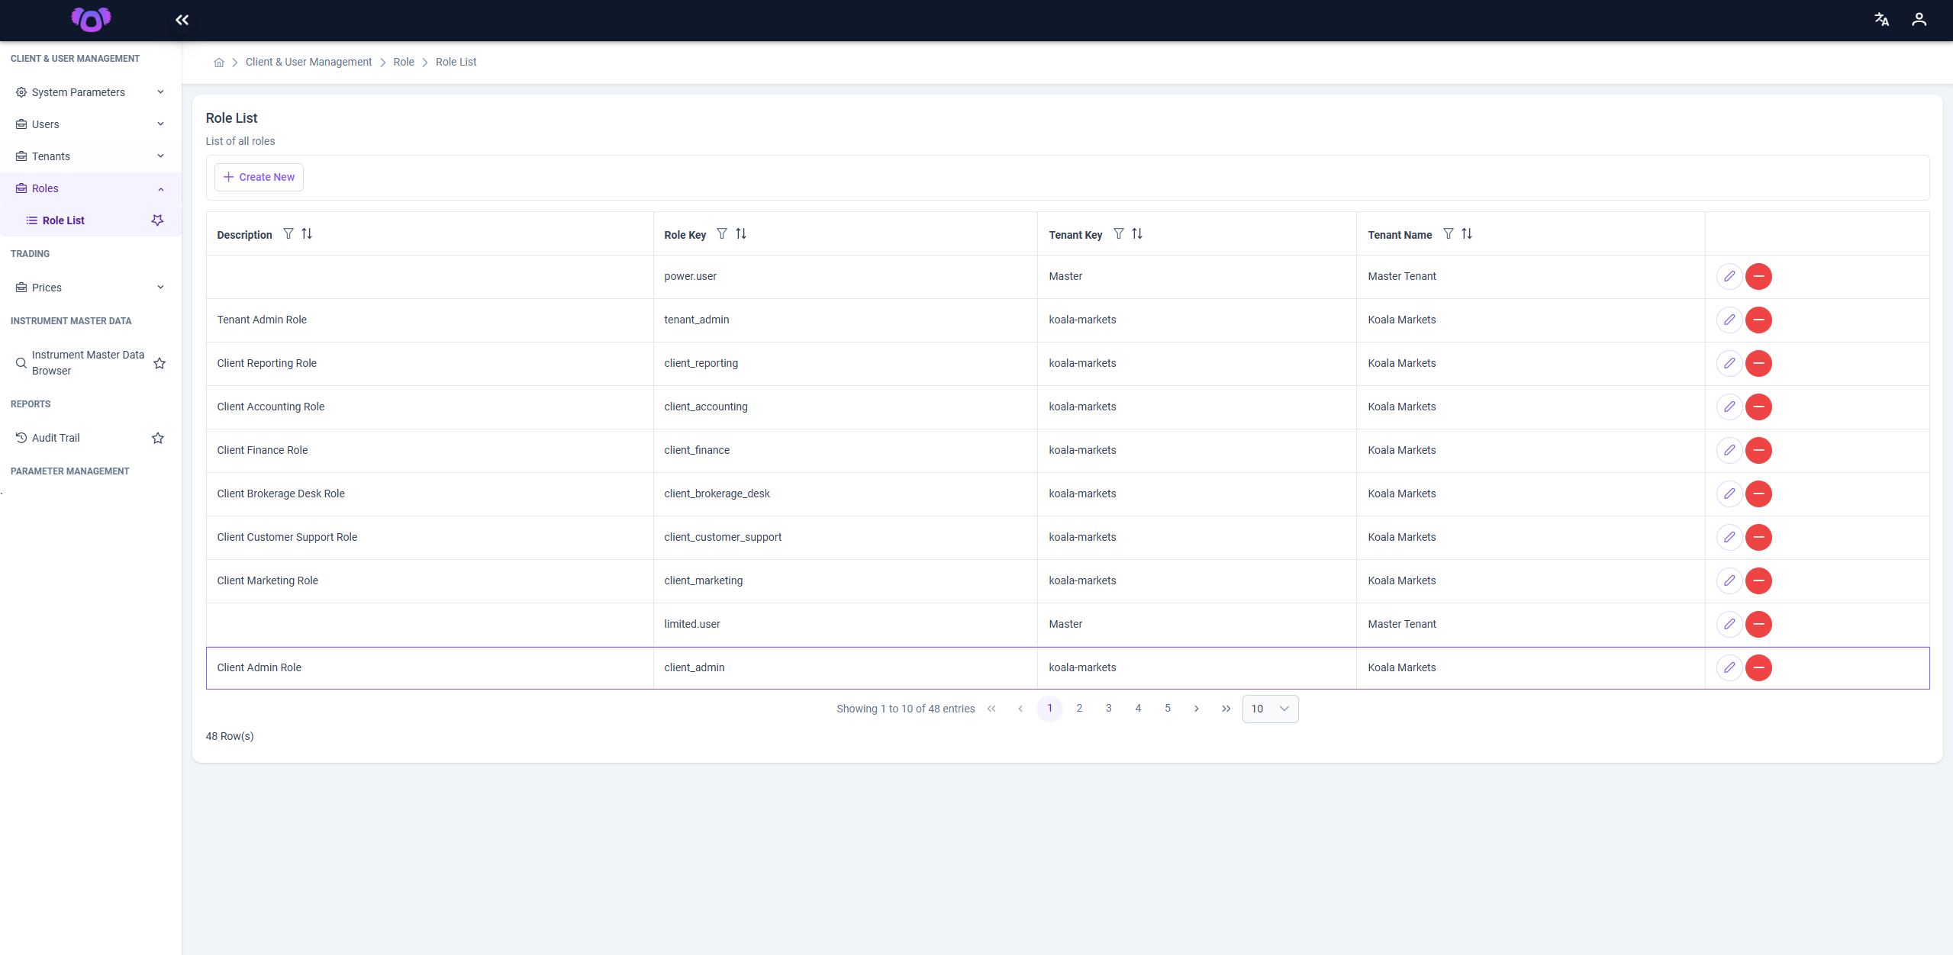Click the Create New button

259,177
